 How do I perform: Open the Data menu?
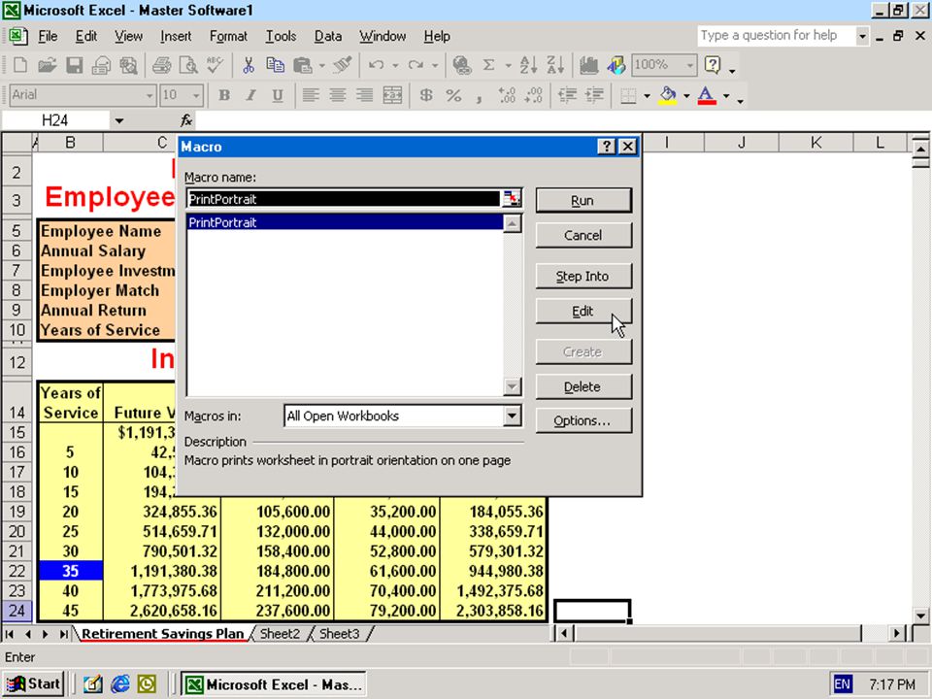pos(328,36)
